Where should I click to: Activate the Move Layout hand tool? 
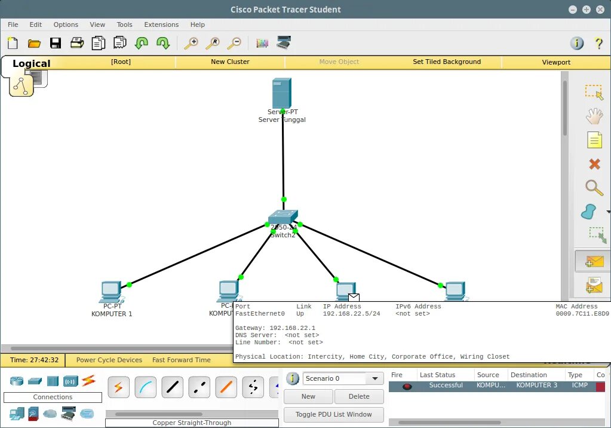point(594,117)
